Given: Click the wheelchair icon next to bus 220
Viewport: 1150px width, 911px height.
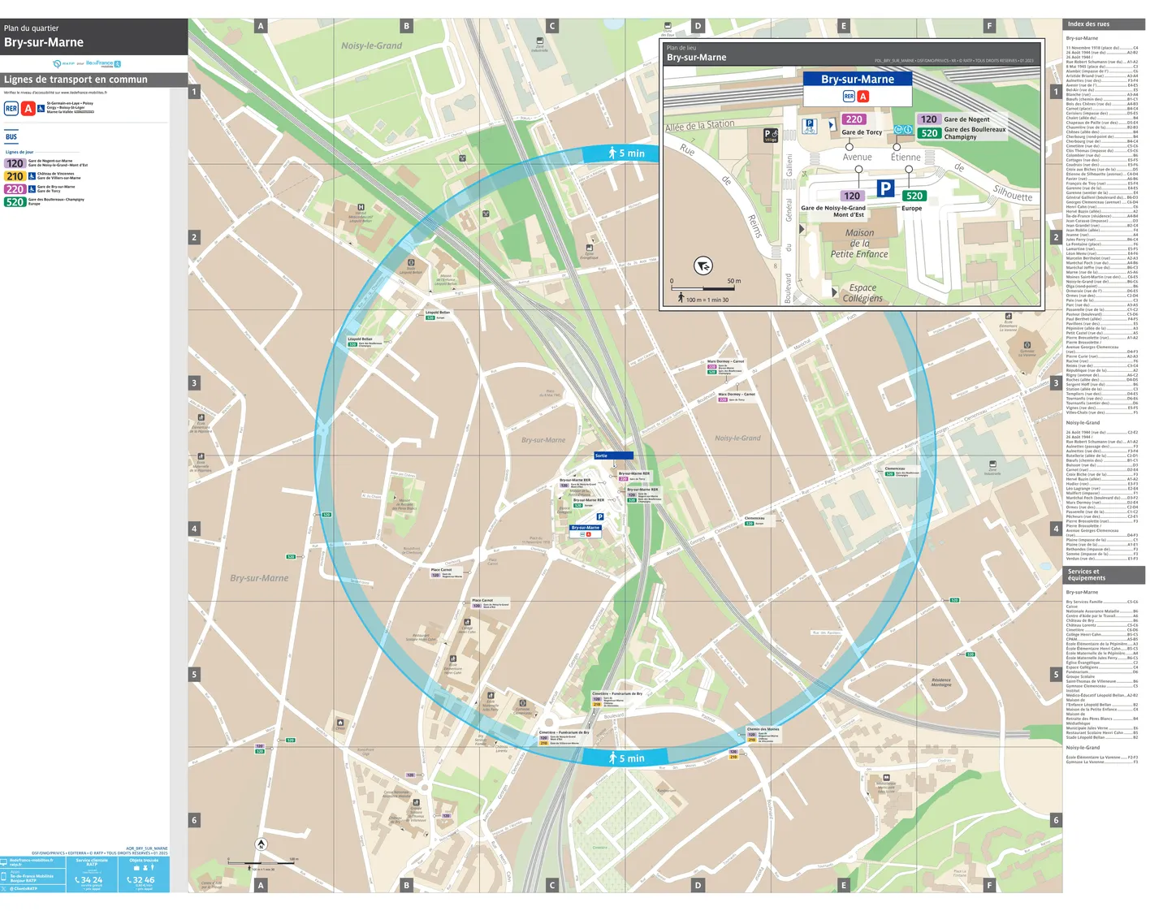Looking at the screenshot, I should 32,189.
